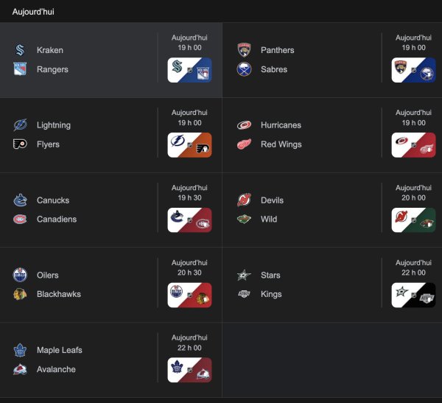Open the Stars vs Kings matchup thumbnail
The image size is (442, 403).
point(413,295)
